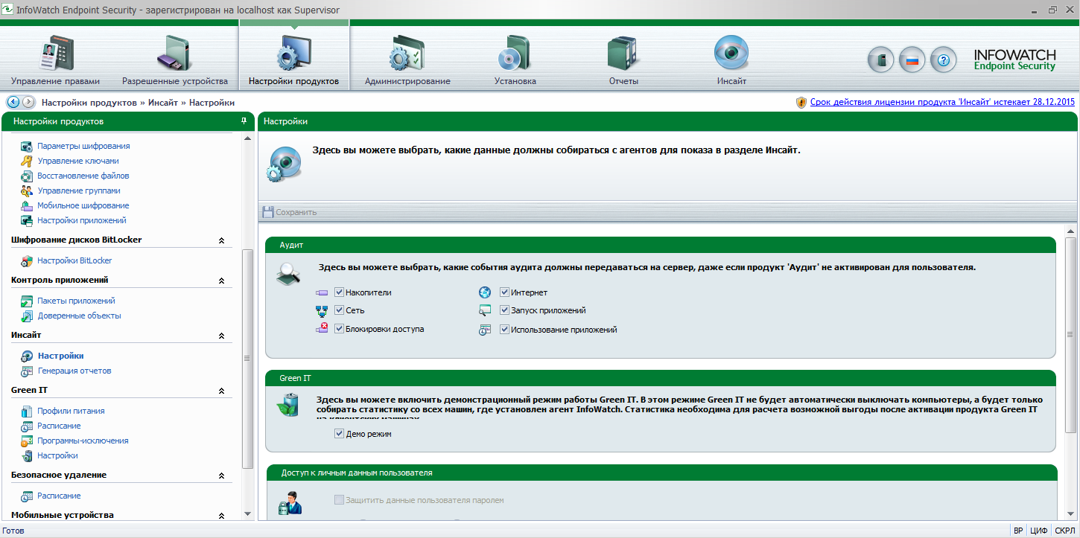Click the ВР status bar indicator
Image resolution: width=1080 pixels, height=538 pixels.
[1017, 531]
